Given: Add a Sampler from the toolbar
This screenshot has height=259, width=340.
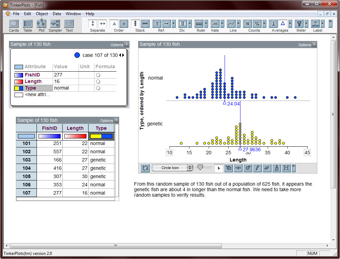Looking at the screenshot, I should click(x=55, y=24).
